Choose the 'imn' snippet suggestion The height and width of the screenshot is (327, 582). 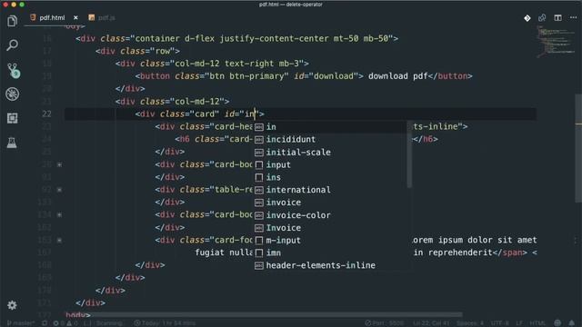click(x=330, y=253)
